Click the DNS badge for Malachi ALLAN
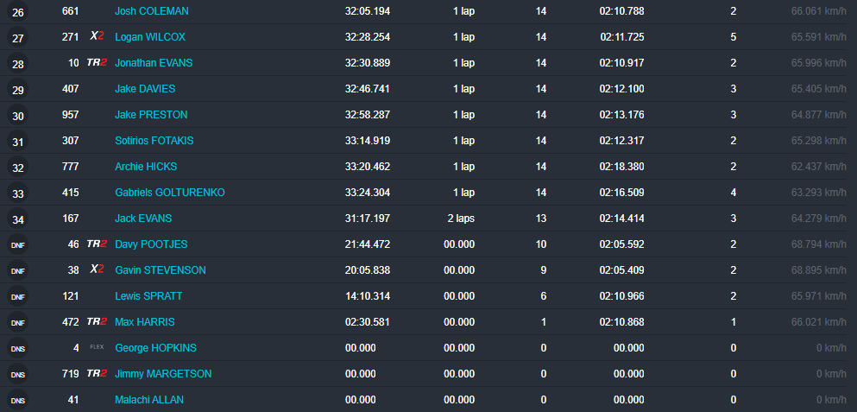Viewport: 857px width, 412px height. [18, 401]
